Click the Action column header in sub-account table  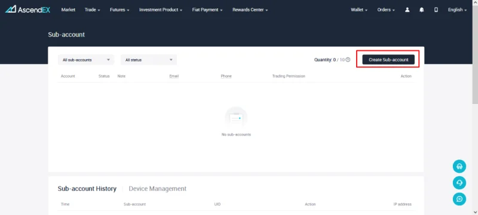[x=406, y=76]
